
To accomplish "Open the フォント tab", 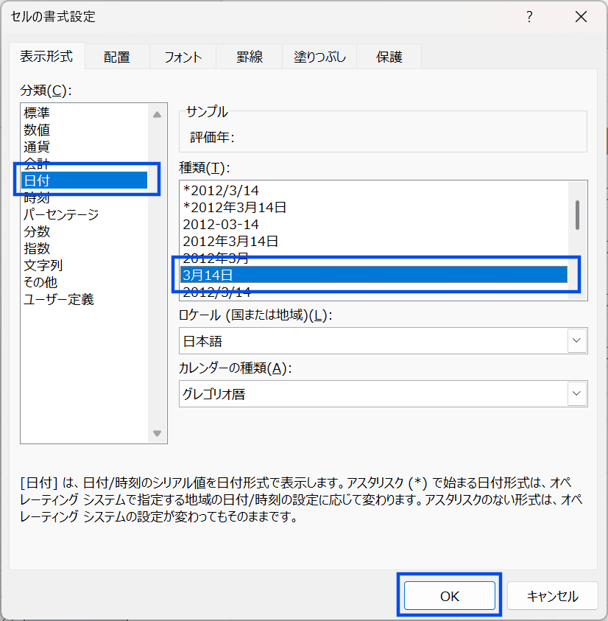I will (183, 57).
